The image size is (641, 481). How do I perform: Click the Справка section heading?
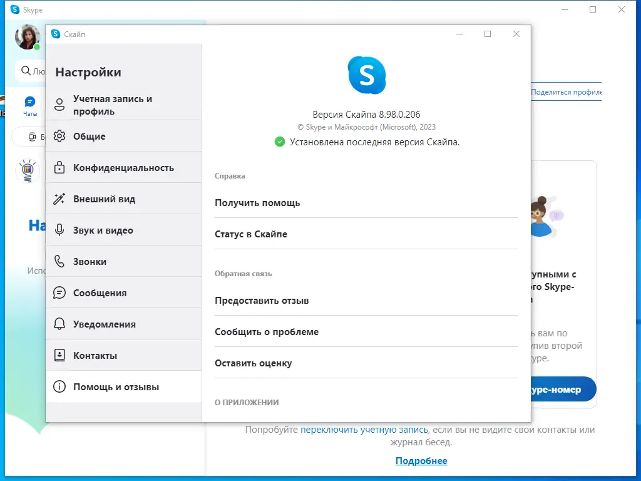click(230, 176)
